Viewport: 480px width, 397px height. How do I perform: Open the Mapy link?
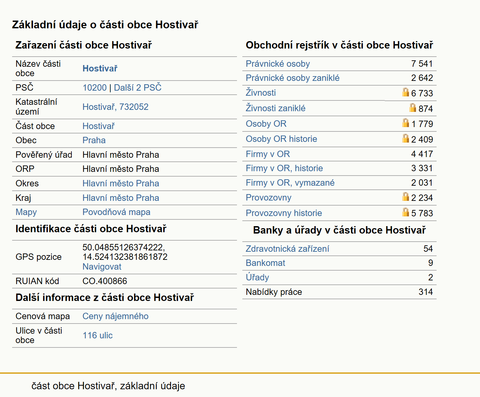pos(26,212)
